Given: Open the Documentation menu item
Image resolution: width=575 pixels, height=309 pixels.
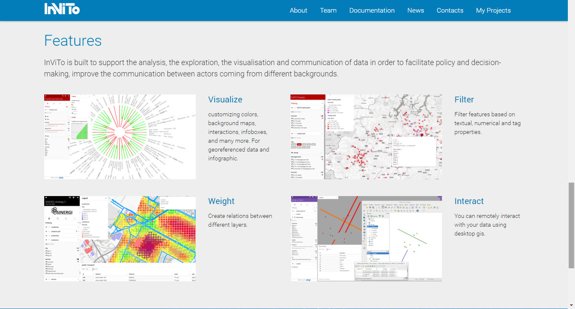Looking at the screenshot, I should pos(372,10).
